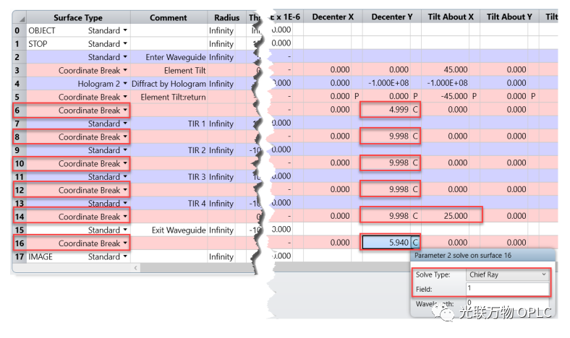
Task: Click the P solve marker on surface 5 Decenter X
Action: 356,97
